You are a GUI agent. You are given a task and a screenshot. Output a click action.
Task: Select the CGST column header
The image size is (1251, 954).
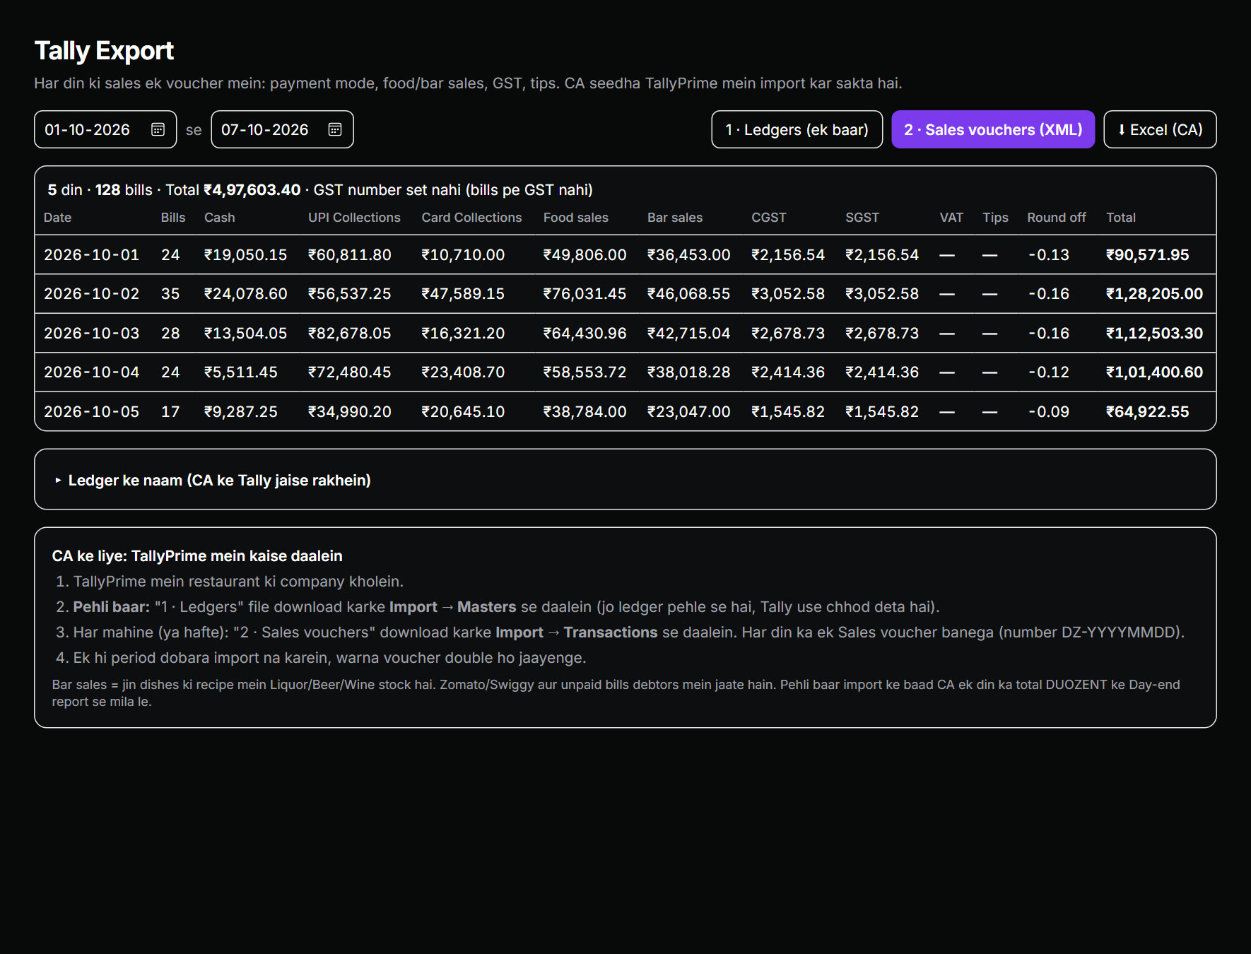(x=768, y=218)
